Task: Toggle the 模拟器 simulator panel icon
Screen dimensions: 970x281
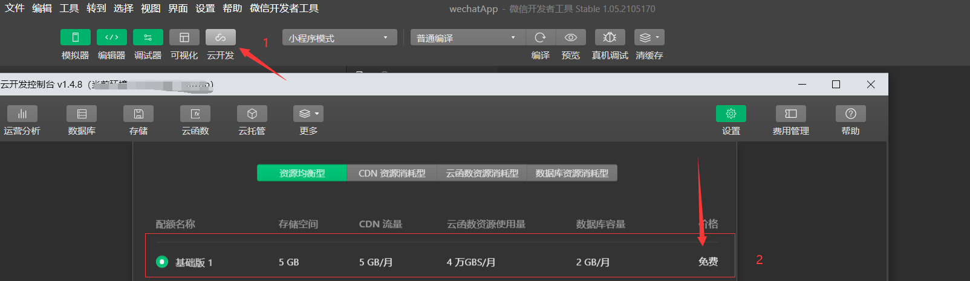Action: [76, 37]
